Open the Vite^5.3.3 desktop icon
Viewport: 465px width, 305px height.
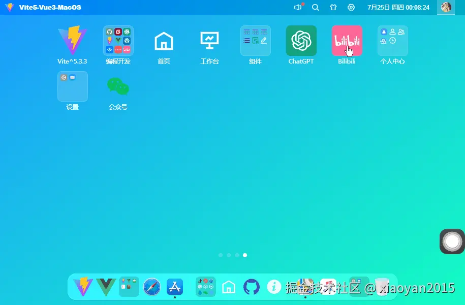(x=72, y=41)
